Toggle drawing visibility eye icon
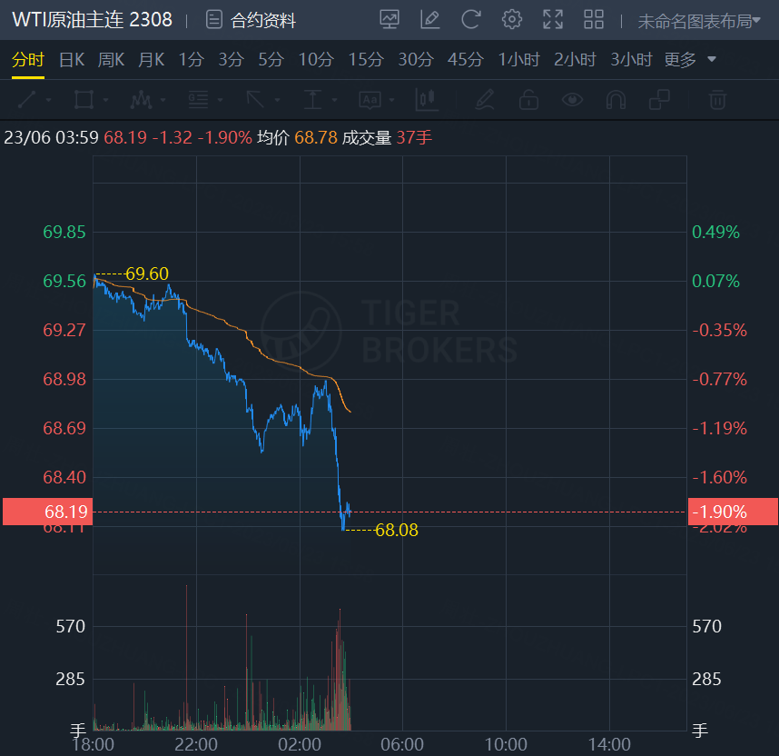This screenshot has width=779, height=756. point(572,99)
